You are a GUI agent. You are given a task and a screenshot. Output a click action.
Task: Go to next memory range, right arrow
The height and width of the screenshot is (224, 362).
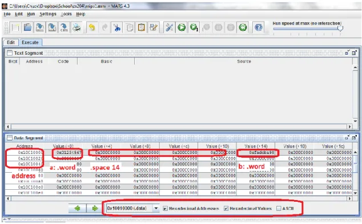pyautogui.click(x=95, y=209)
